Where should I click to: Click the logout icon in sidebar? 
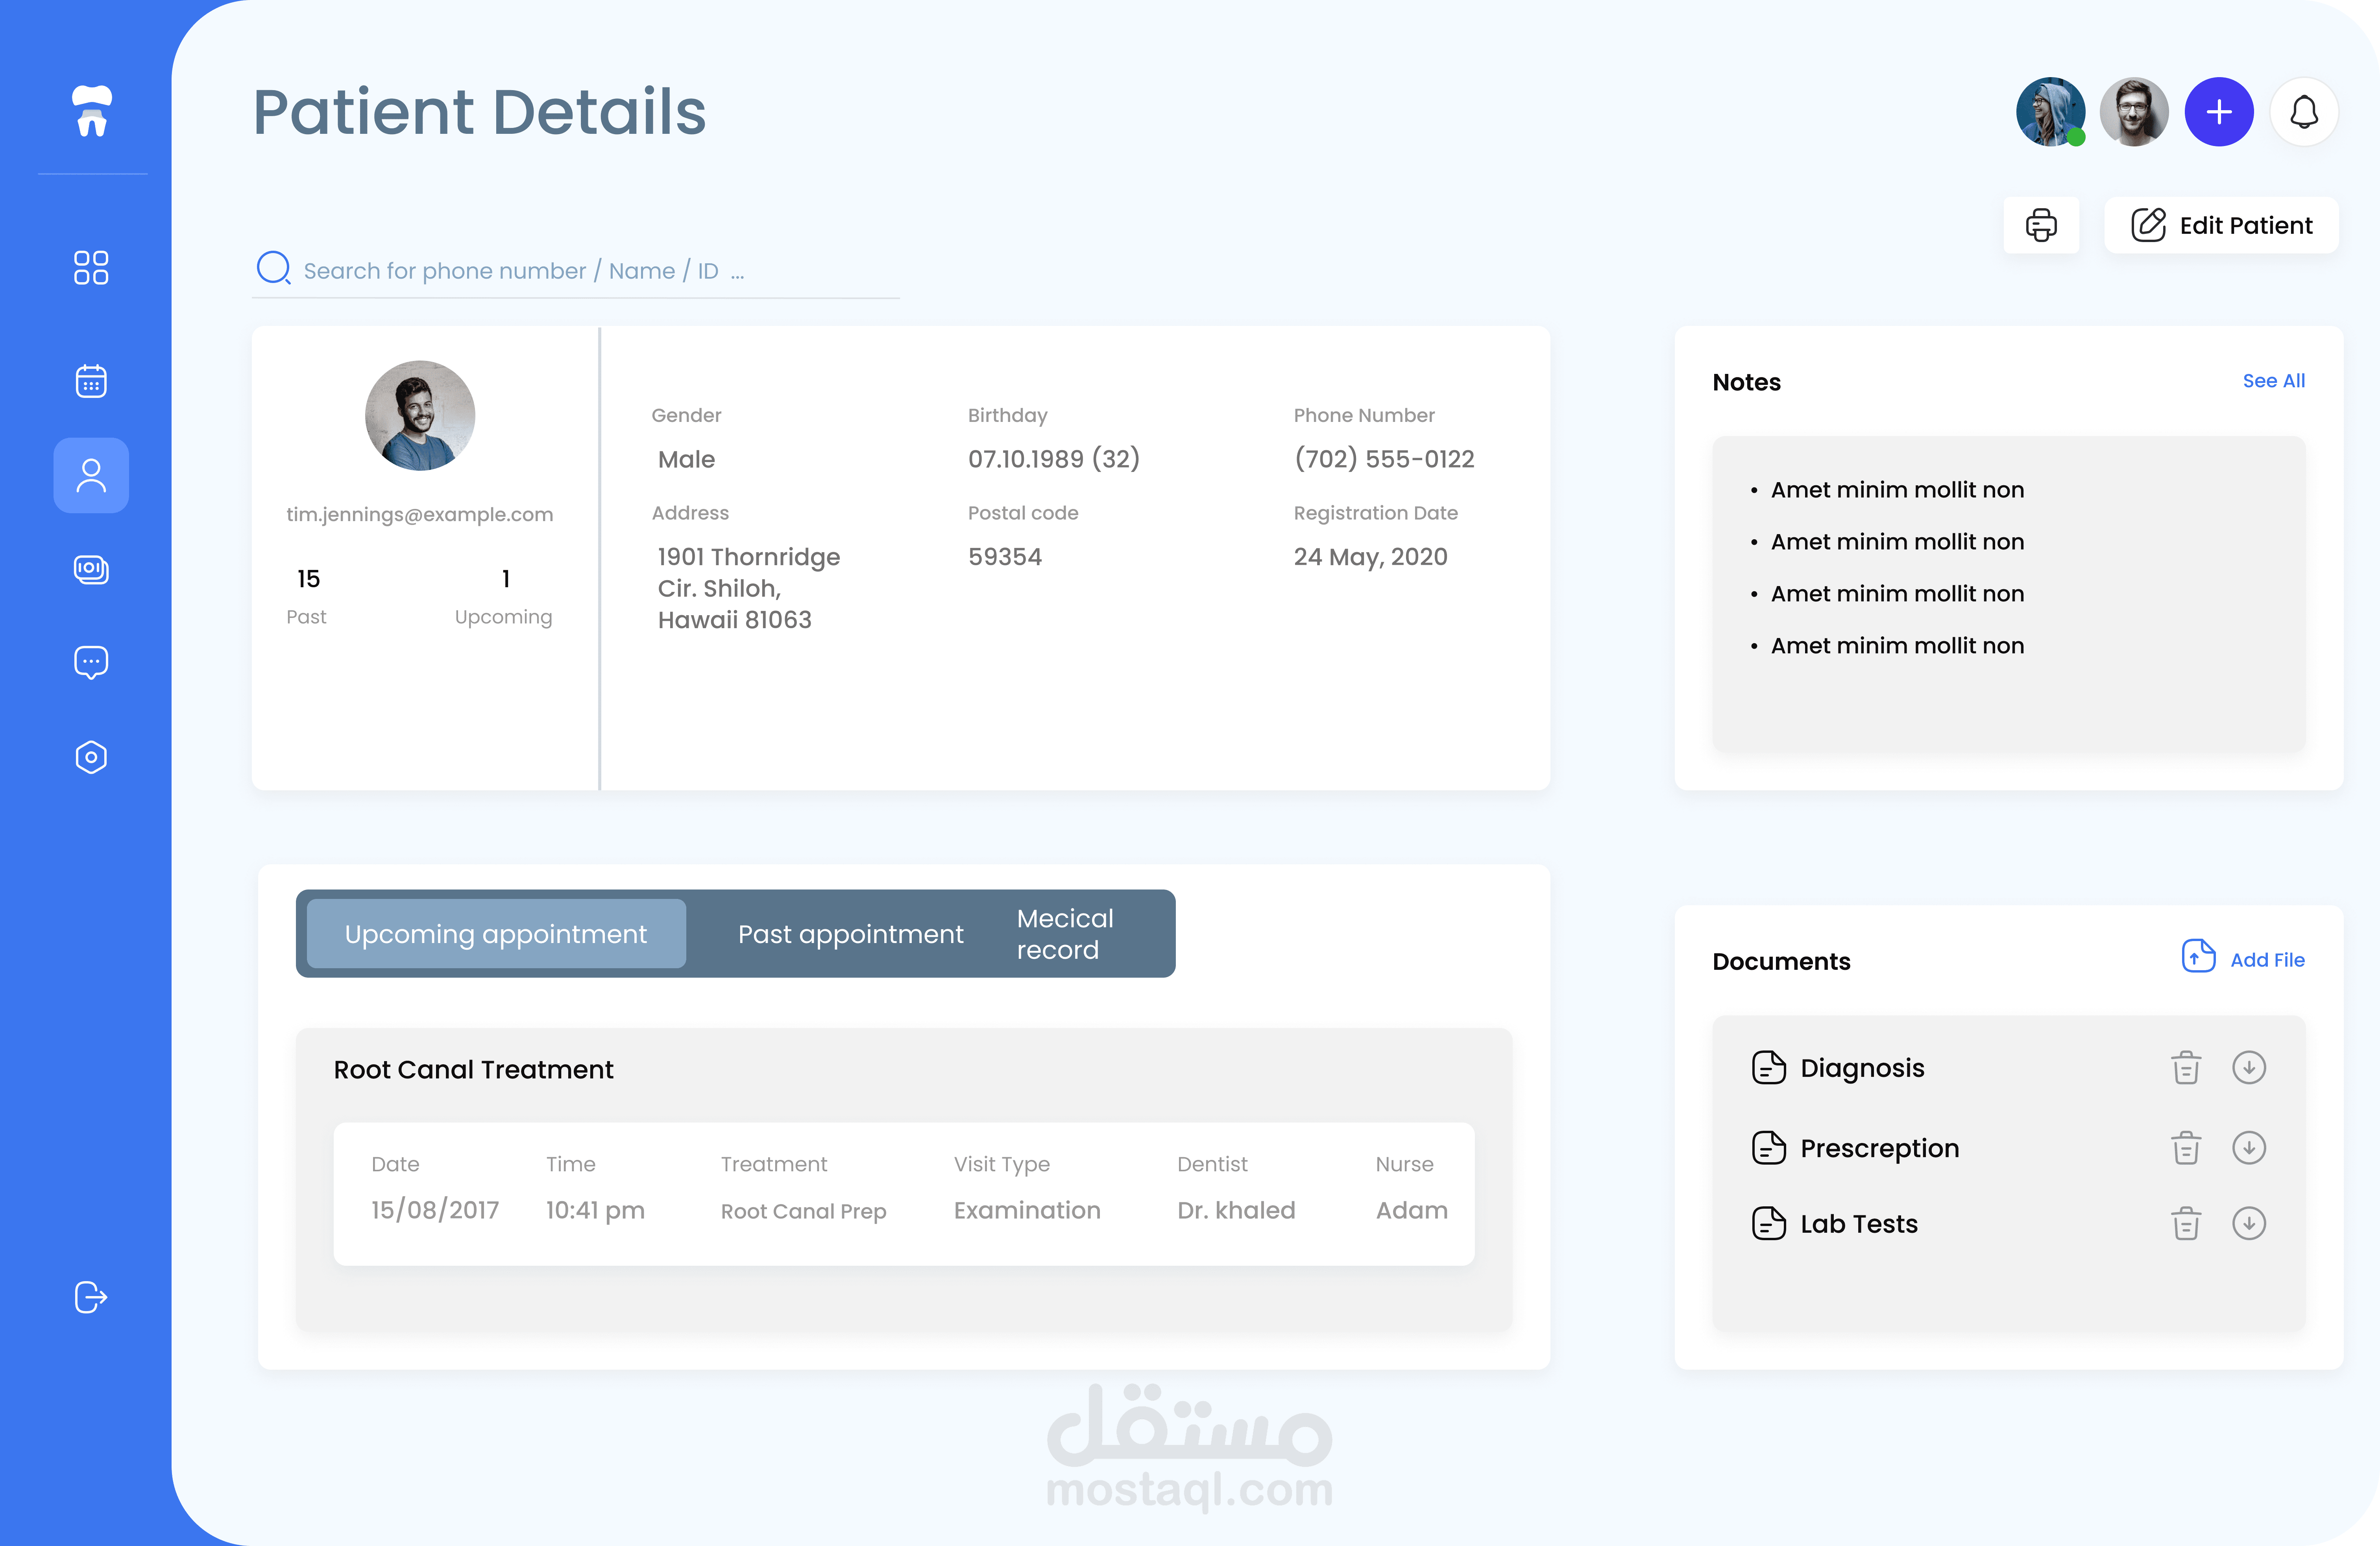91,1297
